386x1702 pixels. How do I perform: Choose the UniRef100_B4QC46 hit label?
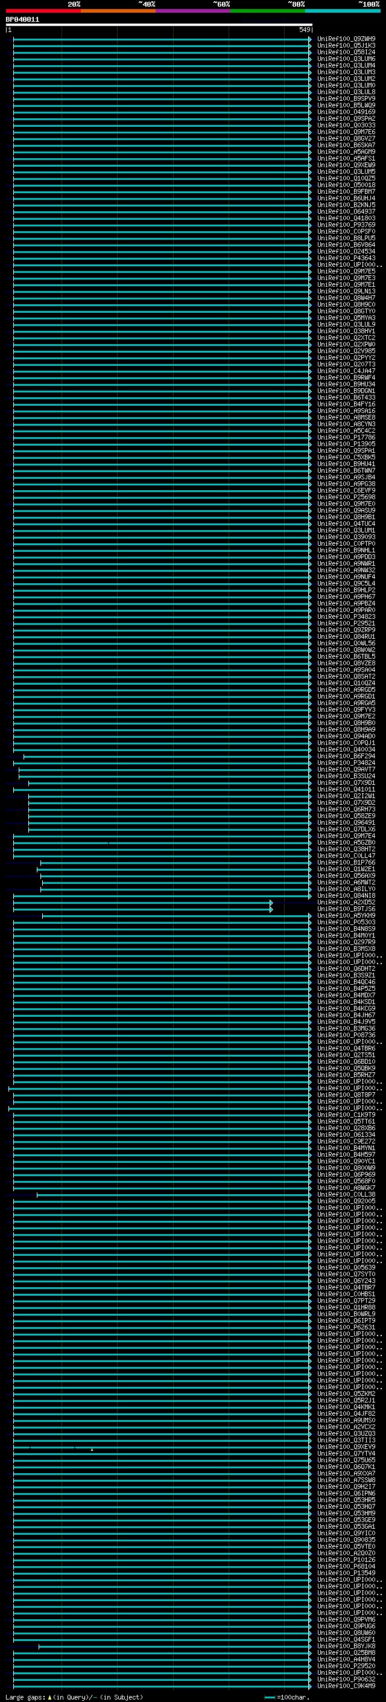pos(346,982)
